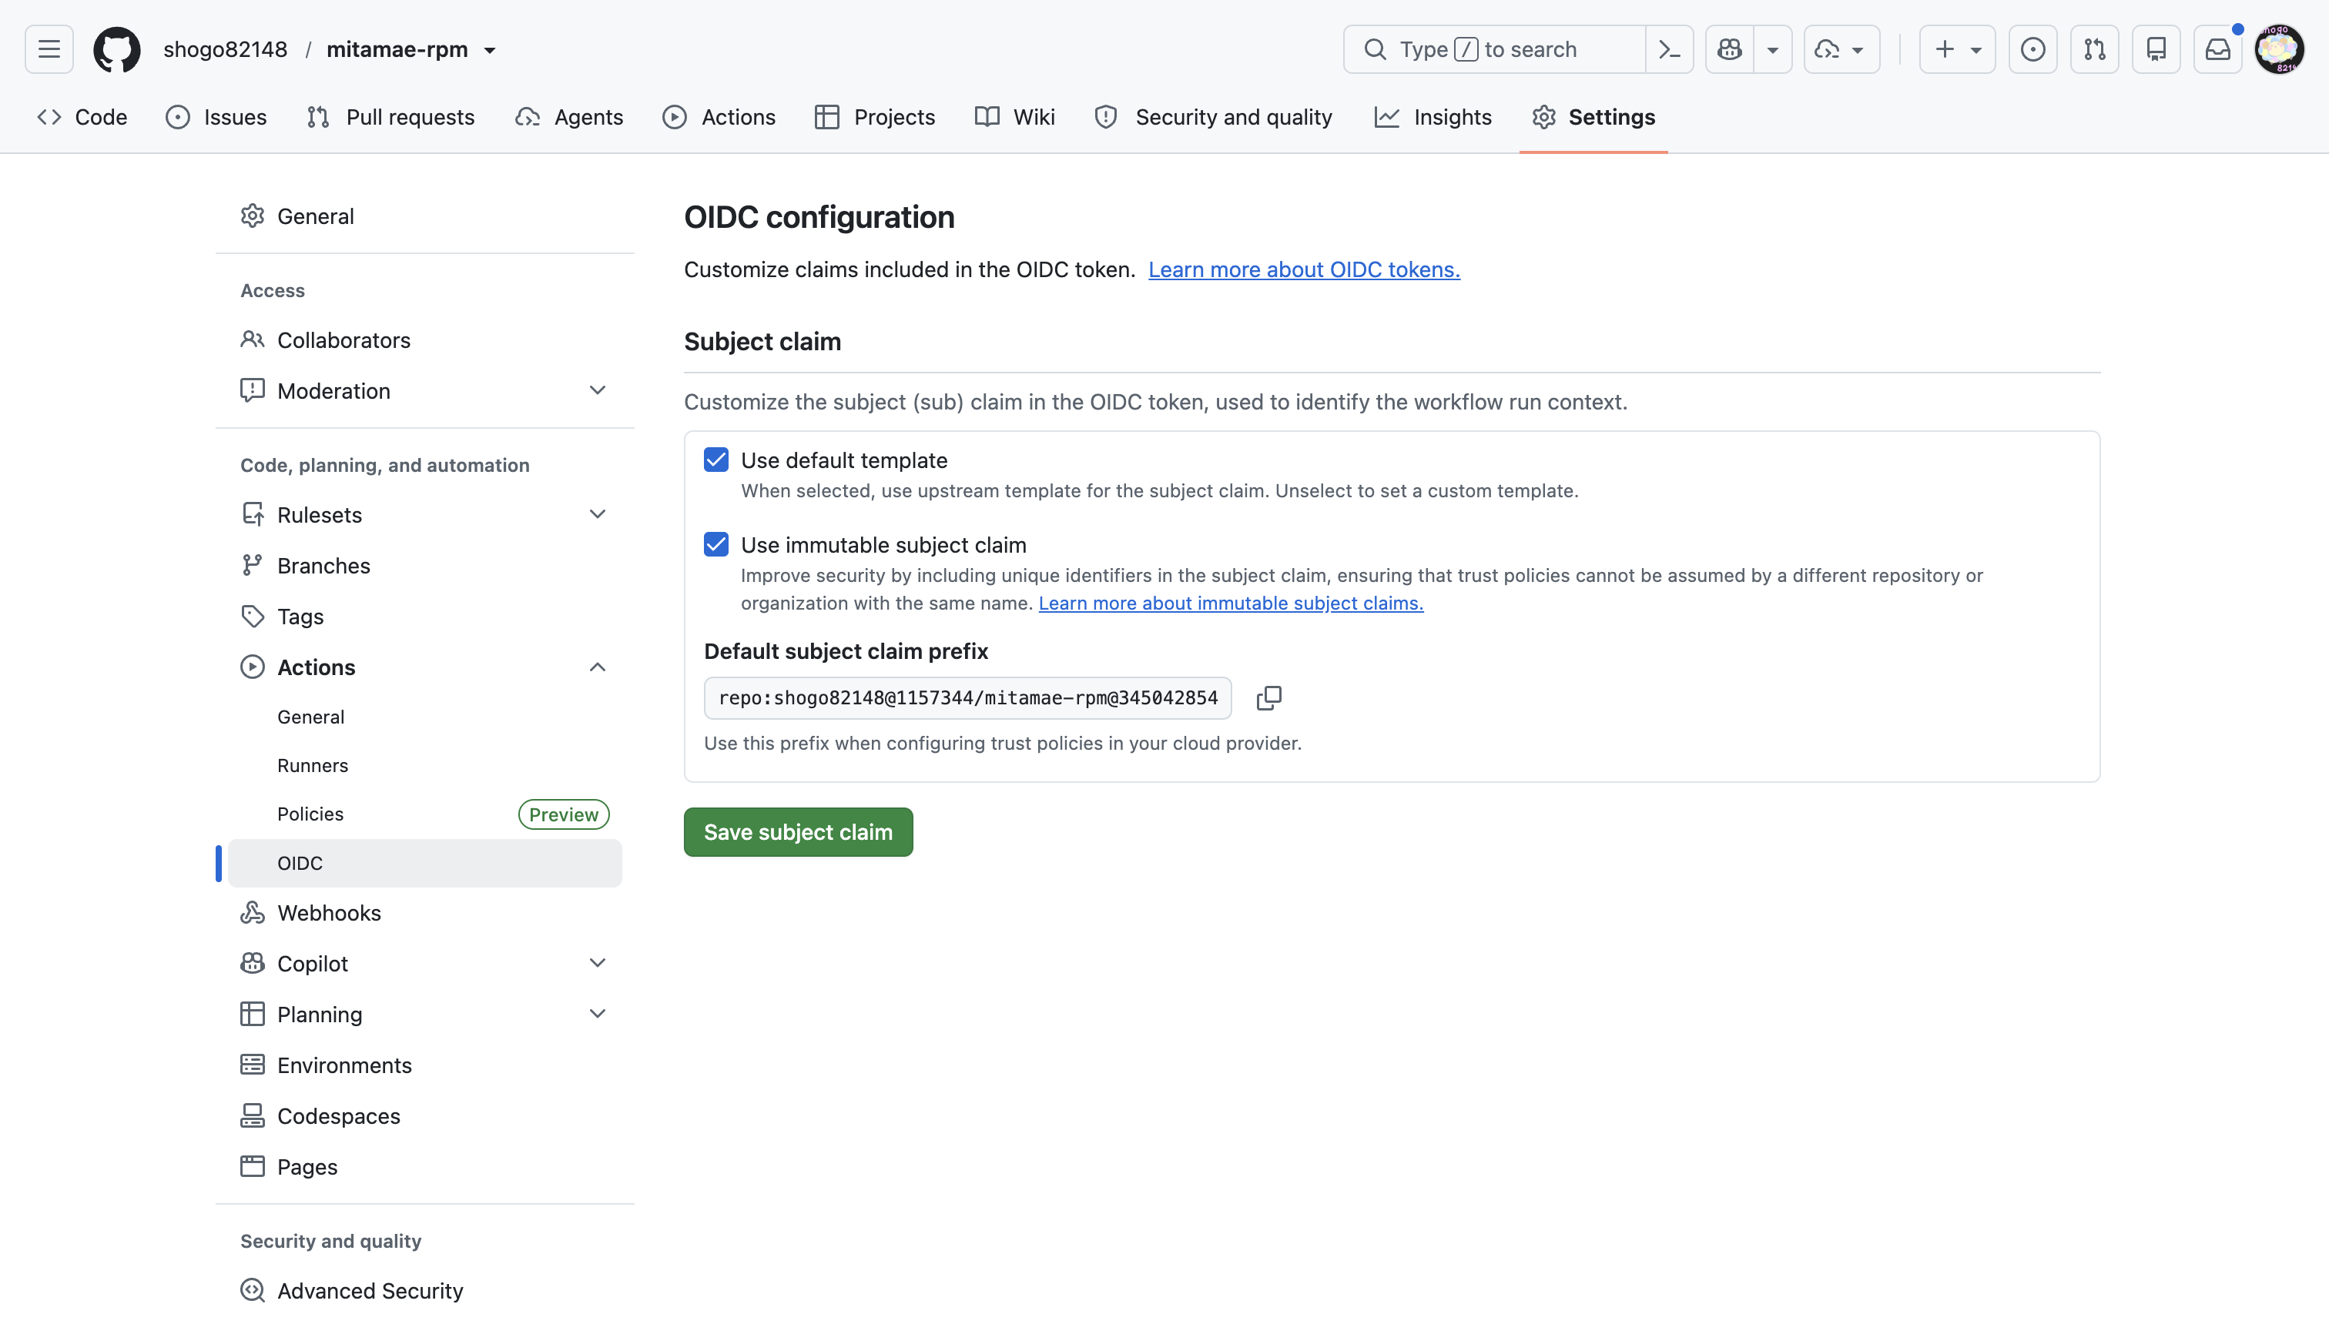
Task: Click the Rulesets icon in sidebar
Action: click(x=252, y=515)
